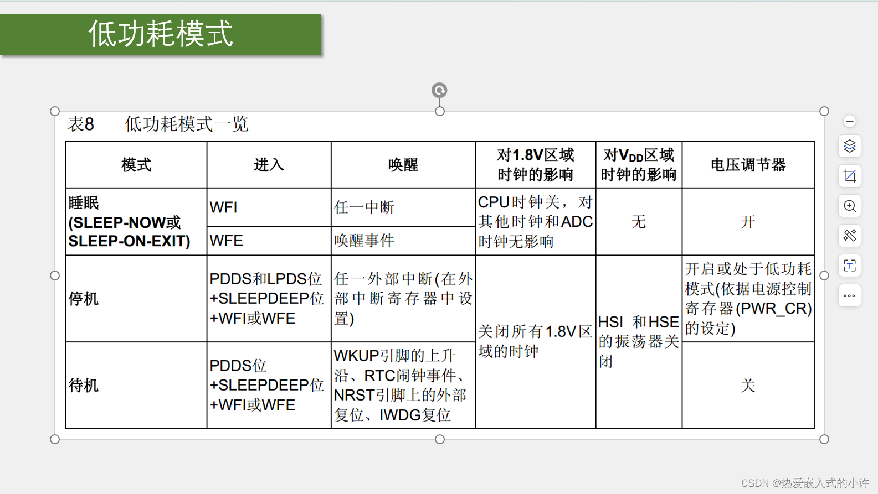Click the title text 低功耗模式

(x=161, y=34)
